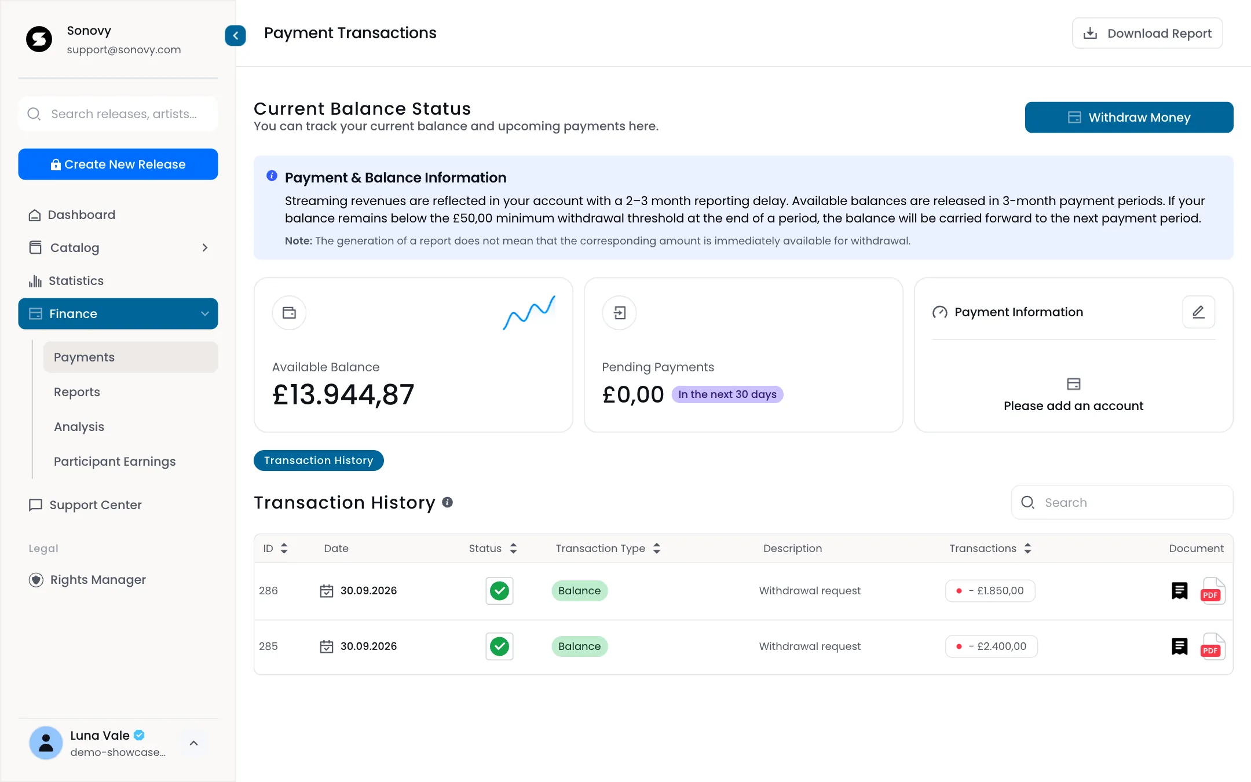Click the - £1.850,00 transaction amount
The image size is (1251, 782).
[990, 591]
